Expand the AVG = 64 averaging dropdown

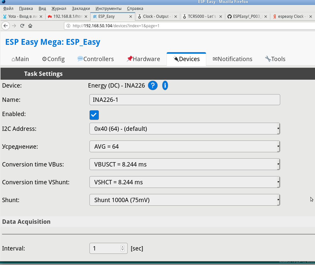click(185, 147)
